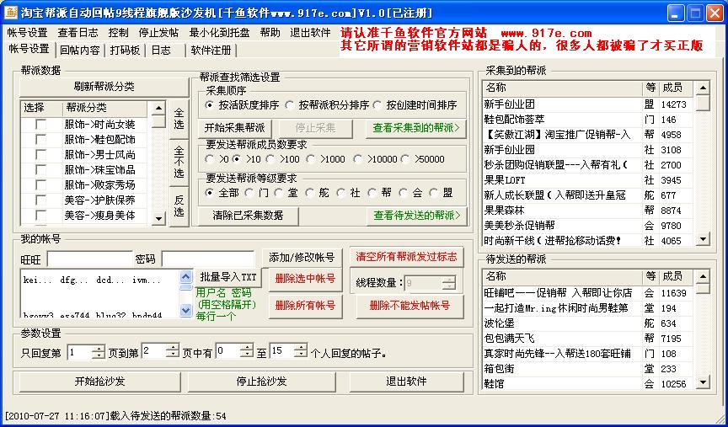
Task: Check the 服饰->时尚女装 category checkbox
Action: tap(40, 124)
